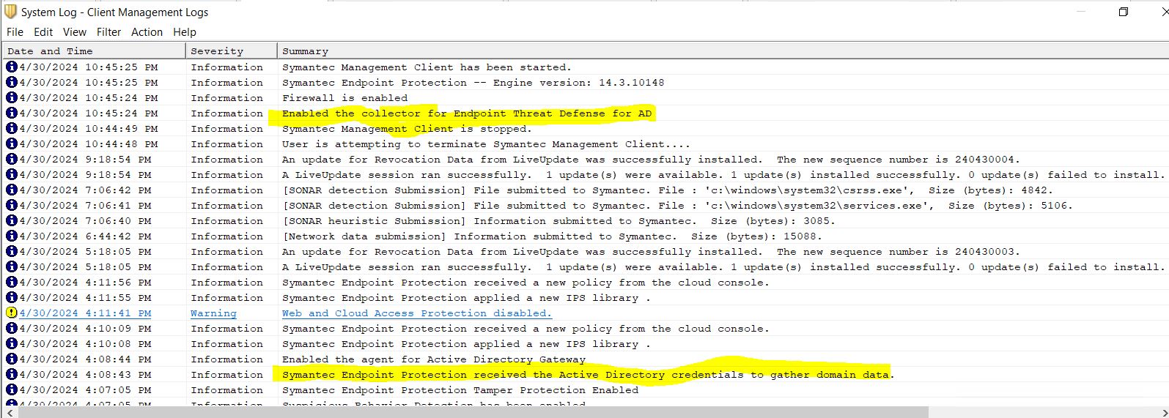The height and width of the screenshot is (418, 1169).
Task: Click info icon of 'User is attempting to terminate' row
Action: [11, 143]
